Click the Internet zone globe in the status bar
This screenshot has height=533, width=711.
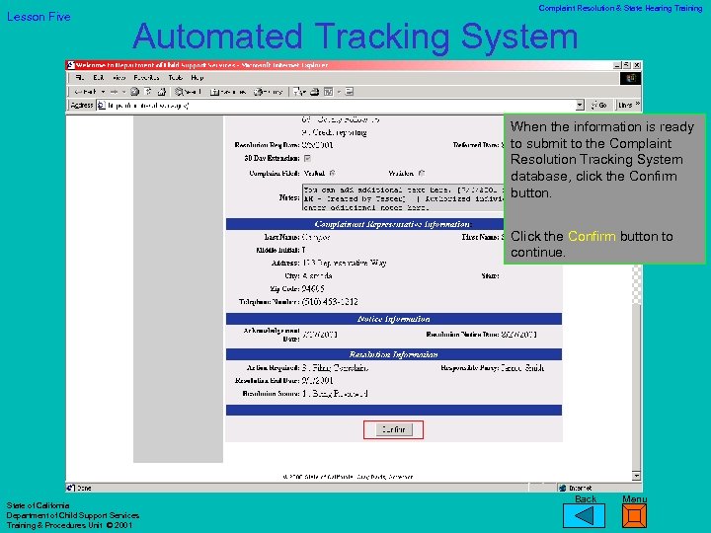(562, 489)
